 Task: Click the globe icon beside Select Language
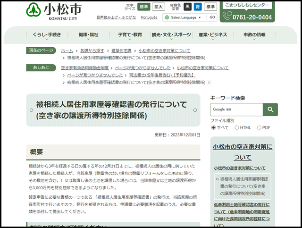tap(167, 17)
